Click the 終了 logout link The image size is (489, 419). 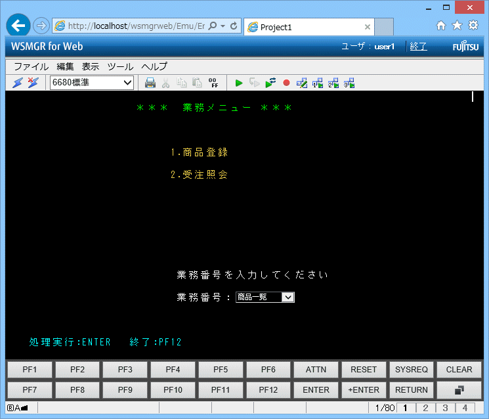click(x=418, y=47)
